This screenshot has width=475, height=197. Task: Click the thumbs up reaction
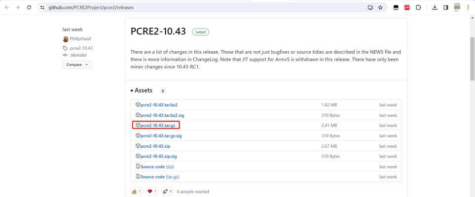[x=137, y=191]
